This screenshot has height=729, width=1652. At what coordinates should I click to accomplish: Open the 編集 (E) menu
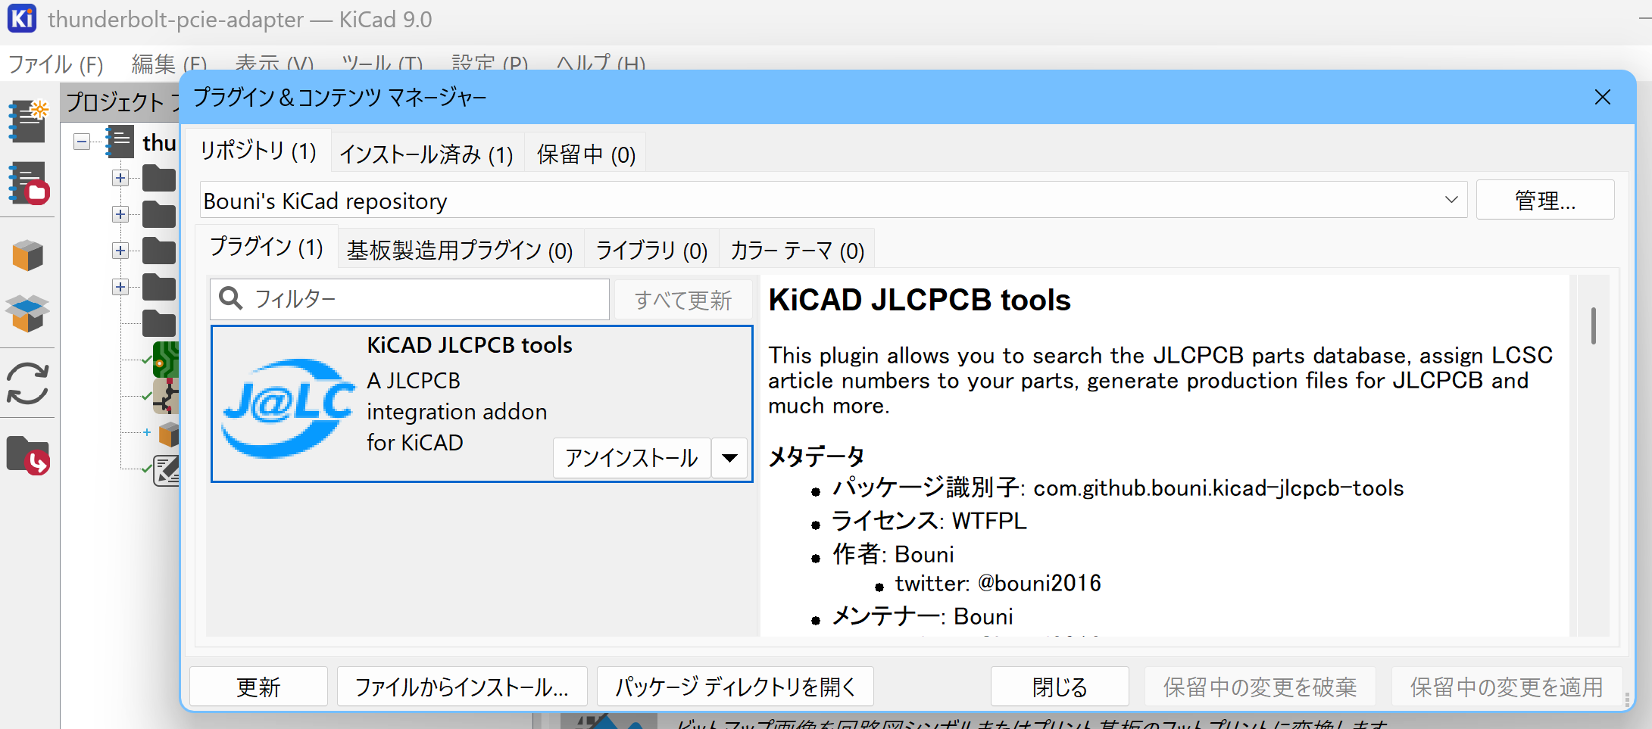(169, 64)
